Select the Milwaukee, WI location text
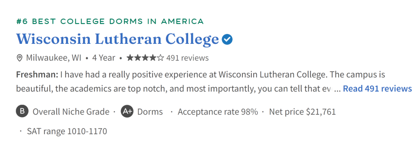Image resolution: width=412 pixels, height=151 pixels. tap(54, 58)
